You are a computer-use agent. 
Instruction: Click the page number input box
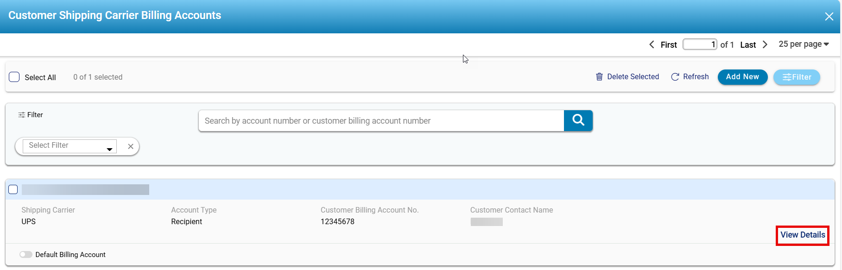700,44
